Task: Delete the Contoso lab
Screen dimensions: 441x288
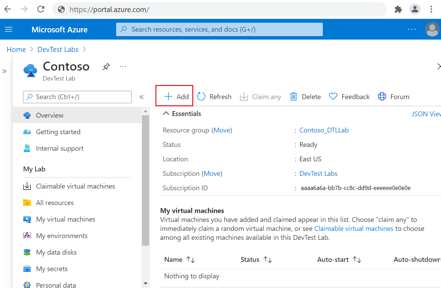Action: (x=305, y=97)
